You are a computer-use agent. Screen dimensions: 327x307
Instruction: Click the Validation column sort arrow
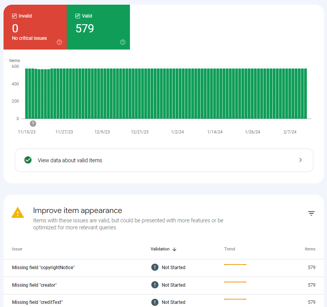(174, 249)
